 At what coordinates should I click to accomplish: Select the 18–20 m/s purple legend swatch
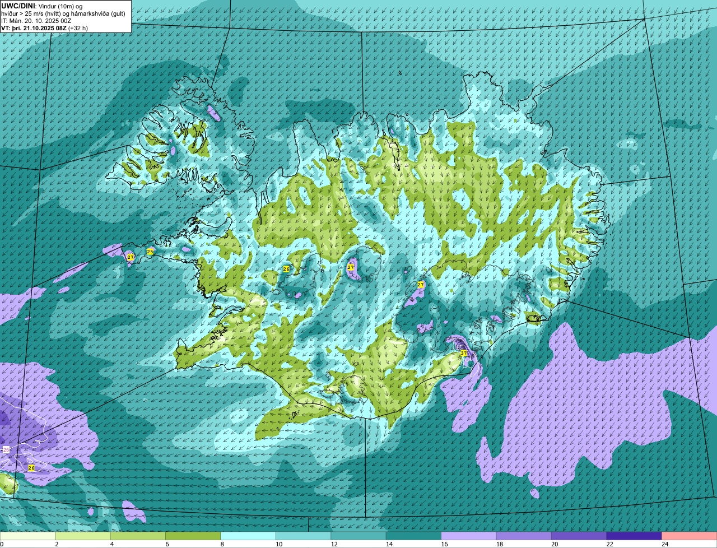pyautogui.click(x=524, y=536)
